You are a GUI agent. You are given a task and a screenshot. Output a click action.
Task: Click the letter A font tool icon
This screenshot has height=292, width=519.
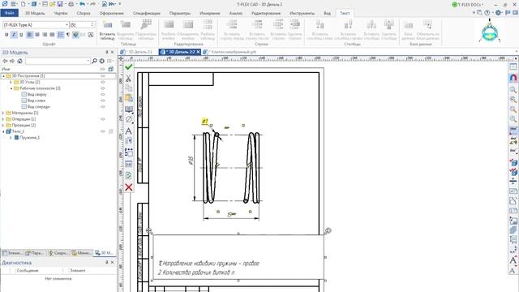[128, 131]
